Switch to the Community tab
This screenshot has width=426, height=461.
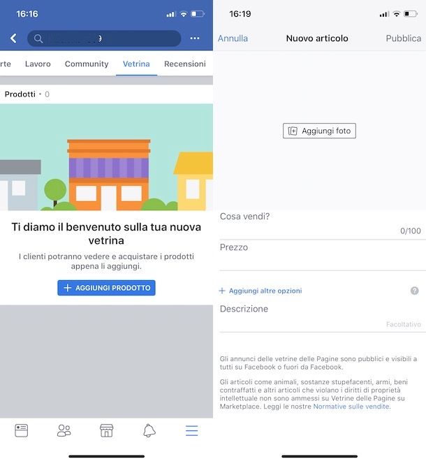pos(87,64)
